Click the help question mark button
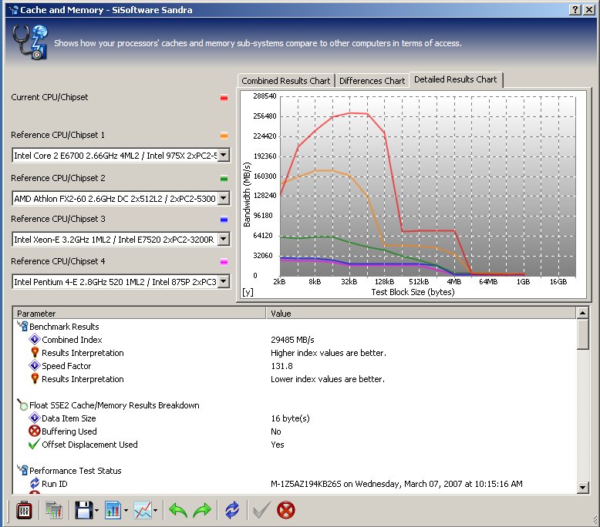This screenshot has width=600, height=527. (575, 9)
